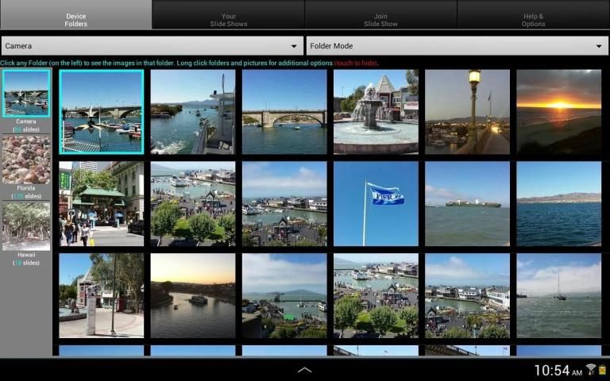Open the Florida folder
This screenshot has height=381, width=610.
(26, 160)
